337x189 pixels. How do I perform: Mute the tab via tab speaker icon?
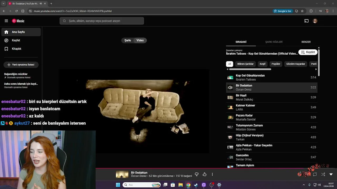coord(41,4)
